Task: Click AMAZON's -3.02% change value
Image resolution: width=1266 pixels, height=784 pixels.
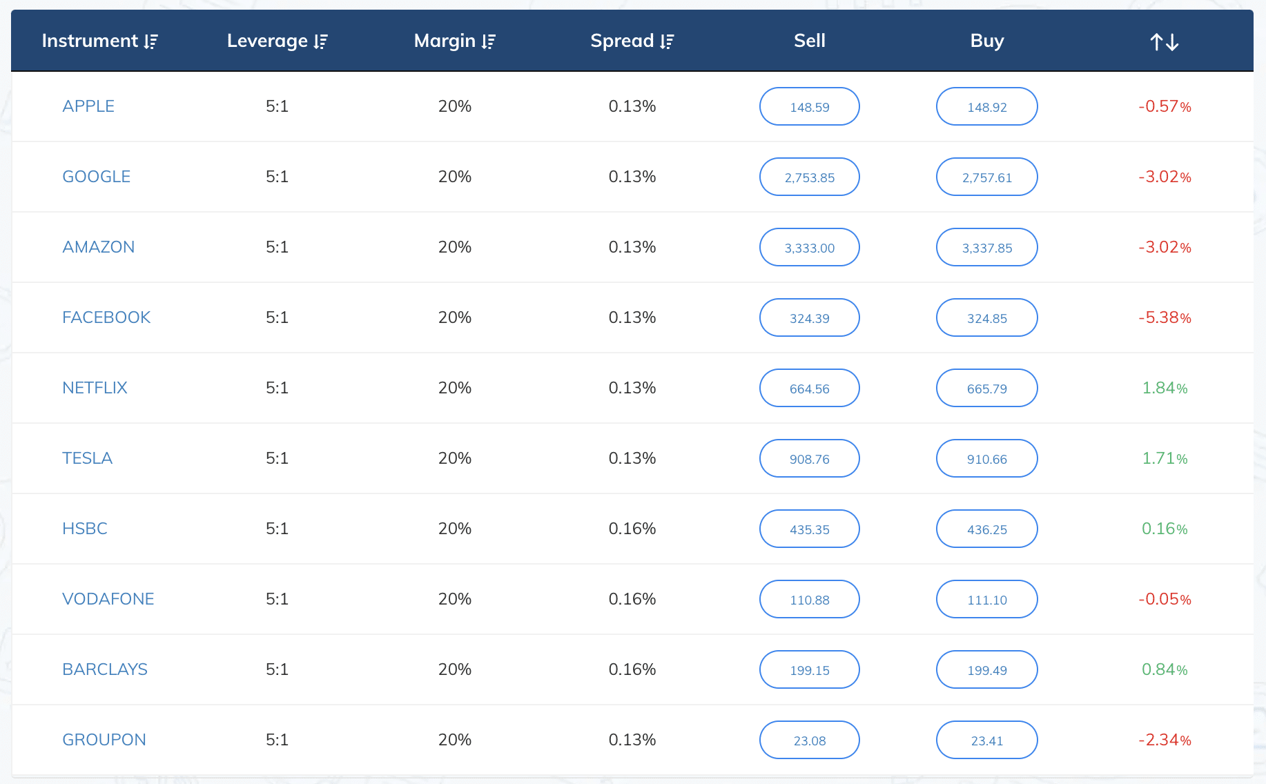Action: 1165,247
